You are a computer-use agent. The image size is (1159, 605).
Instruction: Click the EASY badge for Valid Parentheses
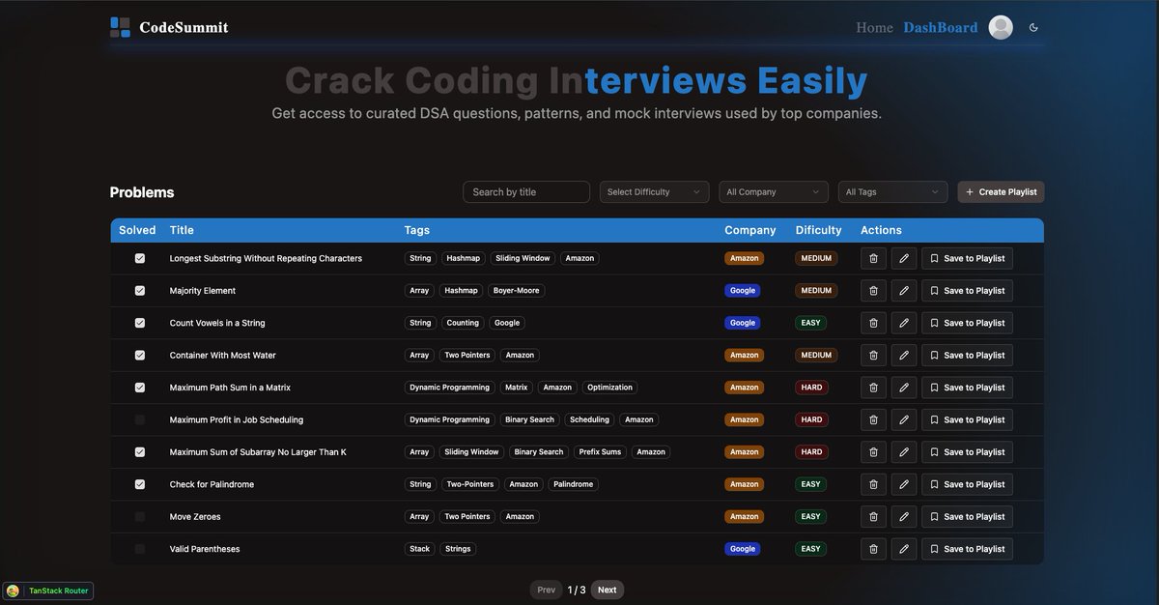coord(810,549)
